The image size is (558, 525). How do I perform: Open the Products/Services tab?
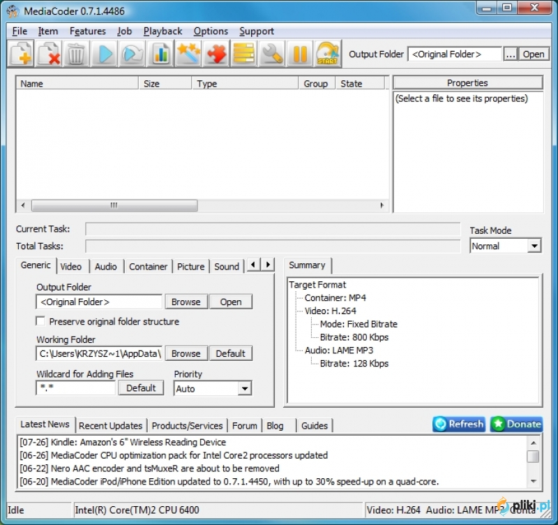[187, 426]
